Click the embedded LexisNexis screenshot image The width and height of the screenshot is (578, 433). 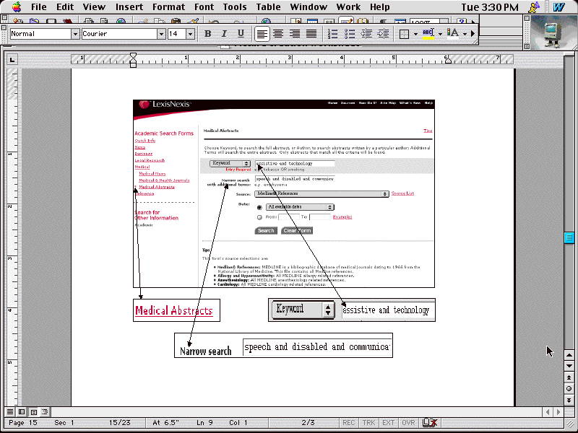(284, 193)
